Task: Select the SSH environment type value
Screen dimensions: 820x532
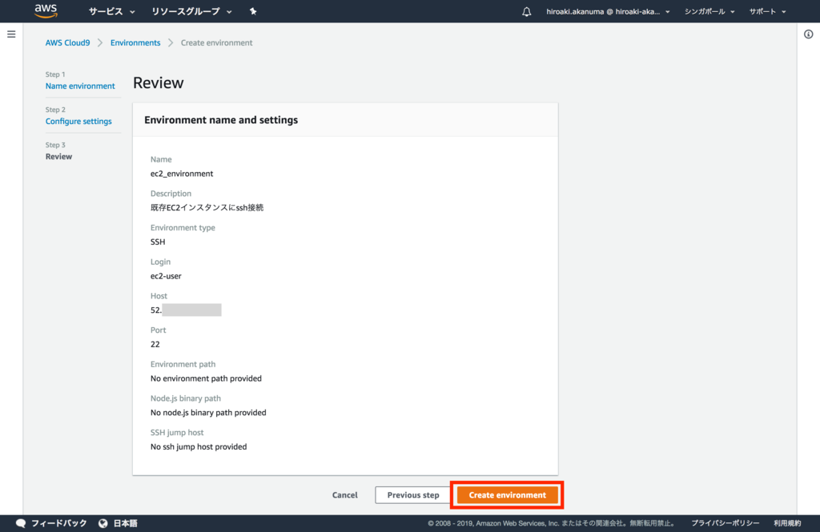Action: pyautogui.click(x=158, y=242)
